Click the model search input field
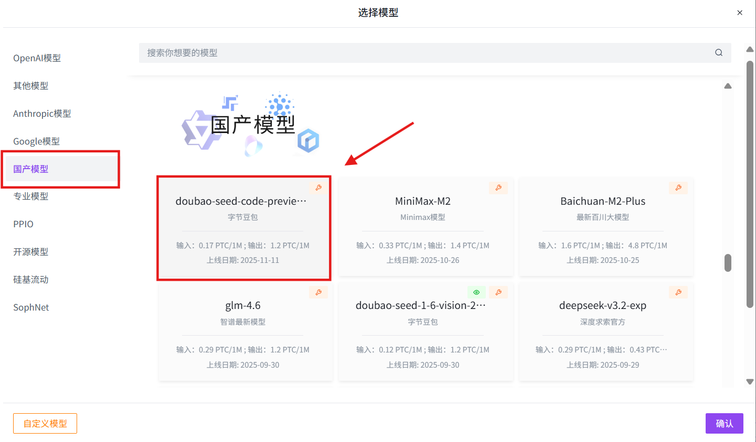This screenshot has width=756, height=442. point(367,52)
